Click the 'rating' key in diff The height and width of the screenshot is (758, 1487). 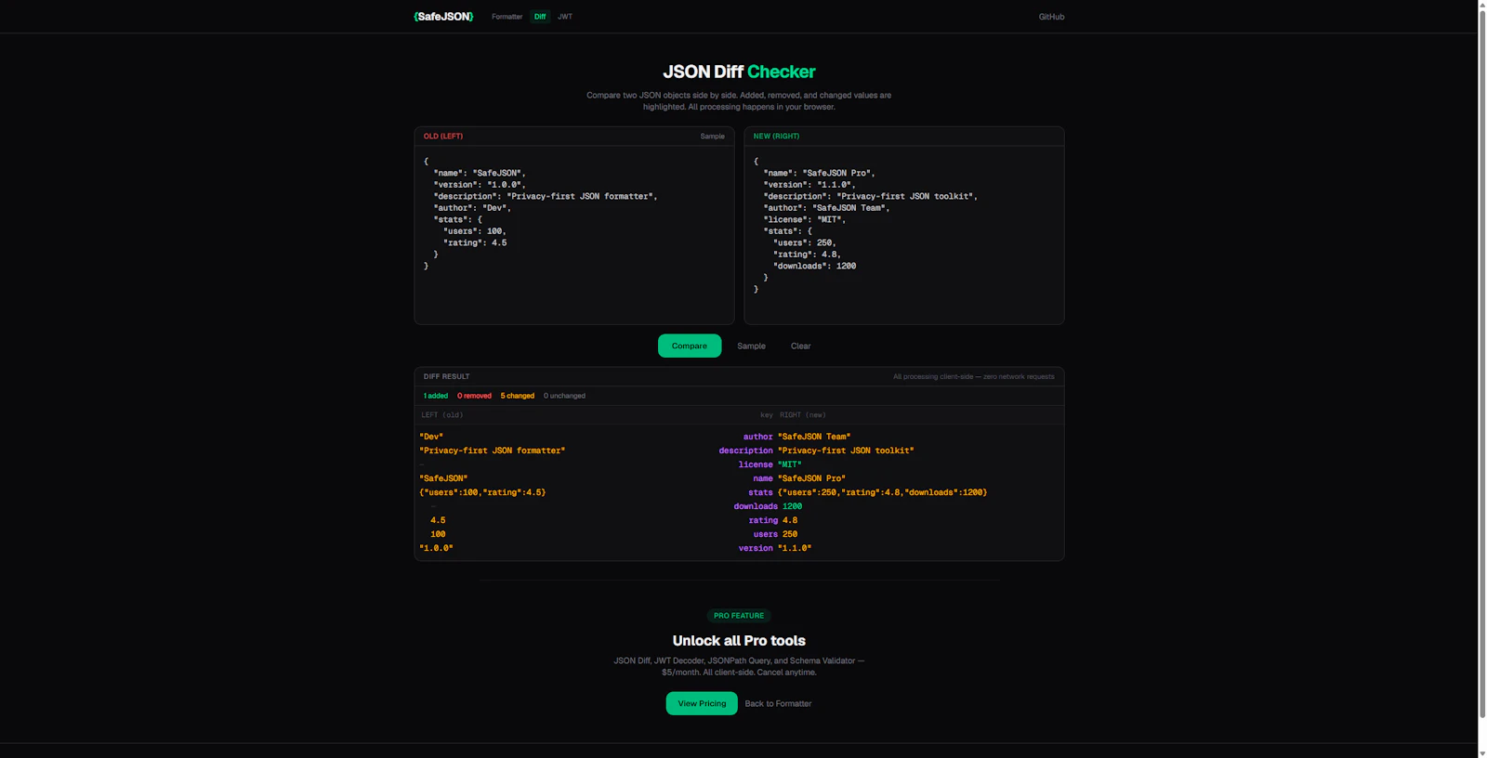click(763, 520)
